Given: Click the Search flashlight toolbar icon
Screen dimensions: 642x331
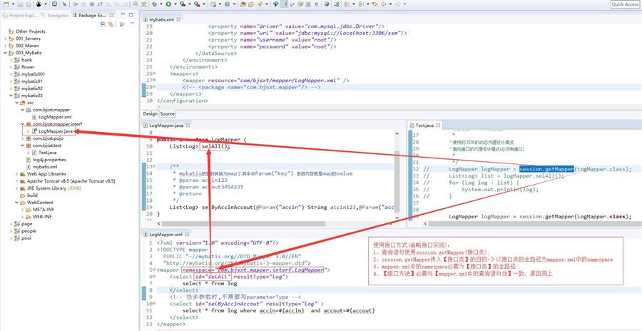Looking at the screenshot, I should coord(260,4).
